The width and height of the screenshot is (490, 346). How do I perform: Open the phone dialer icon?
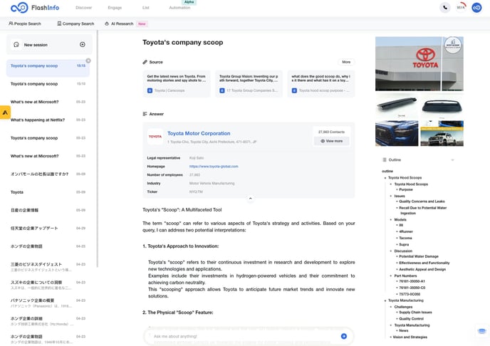pos(444,8)
